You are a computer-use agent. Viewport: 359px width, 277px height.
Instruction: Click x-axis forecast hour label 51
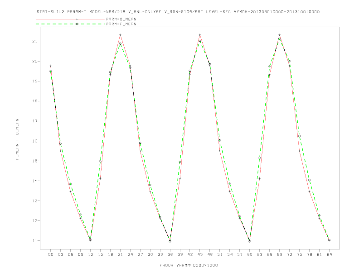pyautogui.click(x=220, y=254)
